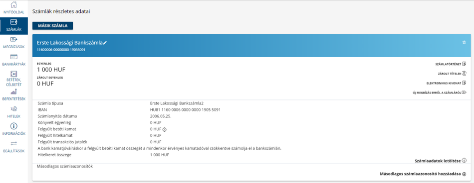Click Másodlagos számlaazonosító hozzáadása link

coord(420,174)
